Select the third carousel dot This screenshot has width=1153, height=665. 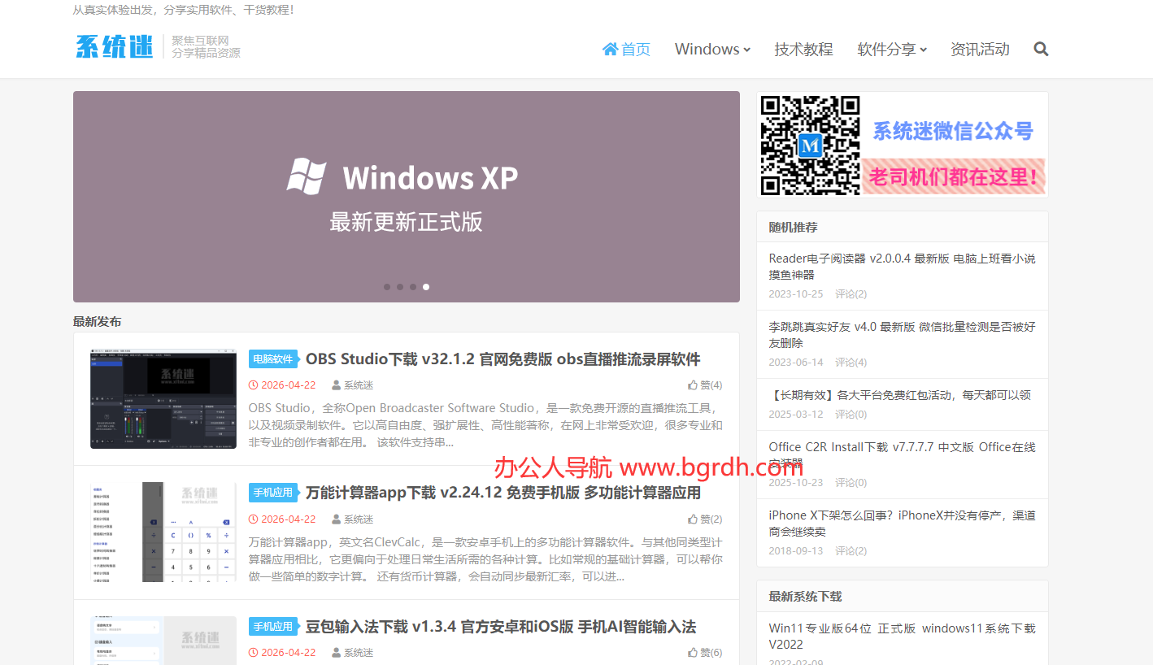tap(413, 287)
